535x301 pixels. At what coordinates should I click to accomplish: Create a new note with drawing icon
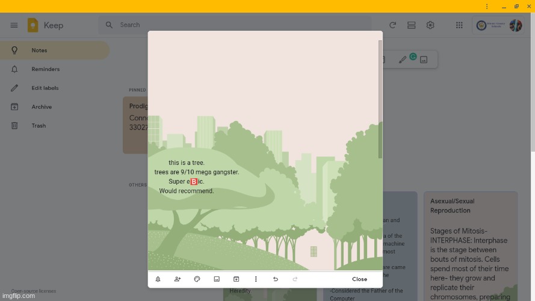[403, 60]
